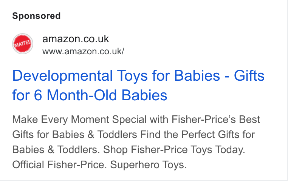Screen dimensions: 288x181
Task: Click the www.amazon.co.uk/ URL text
Action: [x=83, y=51]
